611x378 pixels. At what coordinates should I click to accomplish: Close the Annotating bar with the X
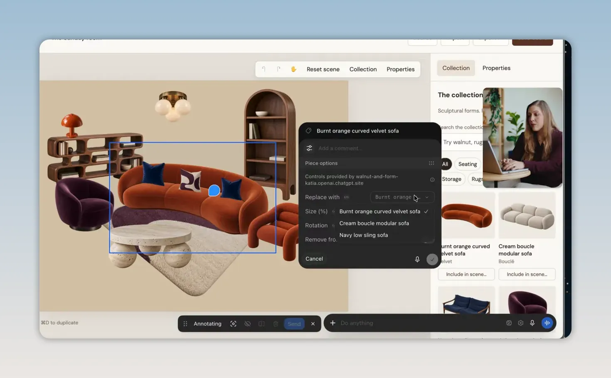pos(313,324)
